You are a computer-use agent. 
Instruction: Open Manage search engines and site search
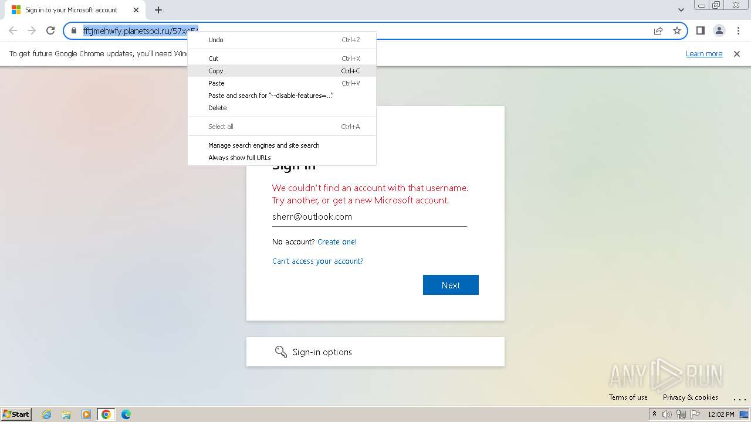click(282, 145)
